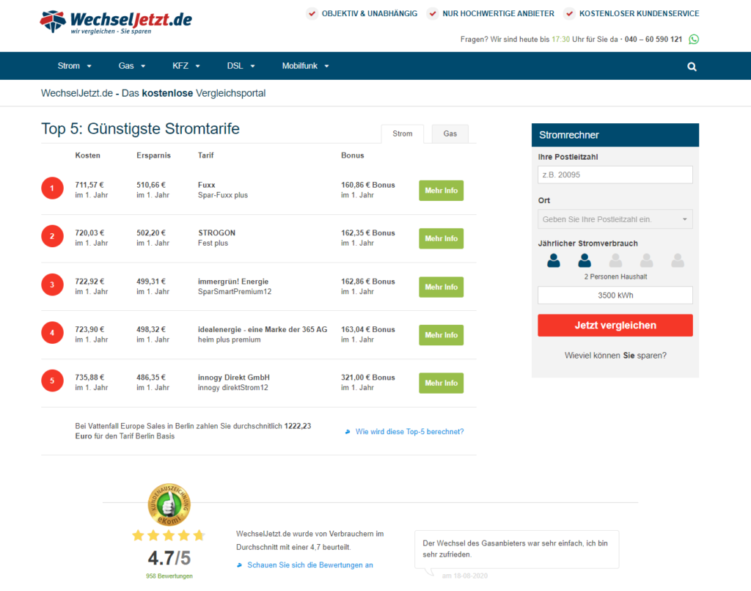The height and width of the screenshot is (591, 751).
Task: Click 'Wieviel können Sie sparen?' text
Action: tap(615, 356)
